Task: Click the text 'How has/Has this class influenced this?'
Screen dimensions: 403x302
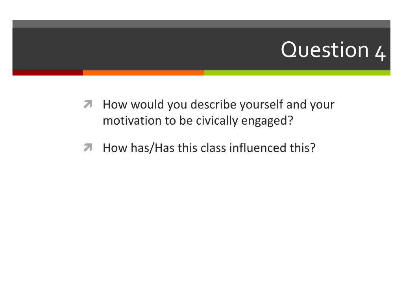Action: 209,148
